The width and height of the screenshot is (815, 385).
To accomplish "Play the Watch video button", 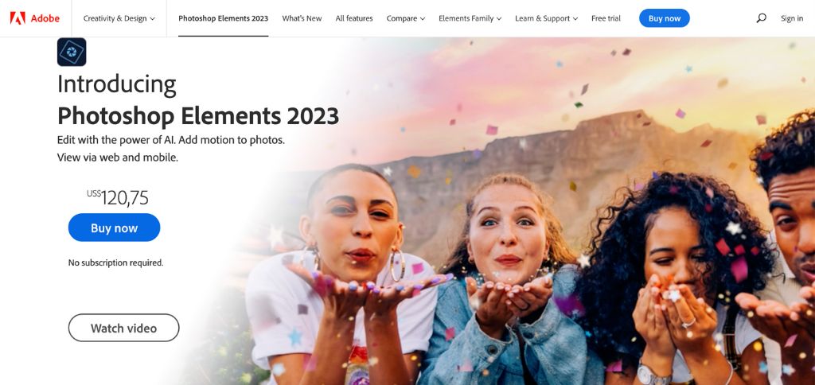I will pos(123,328).
